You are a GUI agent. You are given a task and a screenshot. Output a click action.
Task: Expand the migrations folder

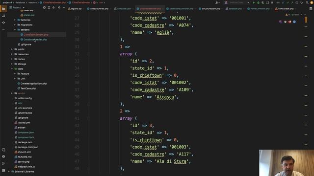click(15, 25)
